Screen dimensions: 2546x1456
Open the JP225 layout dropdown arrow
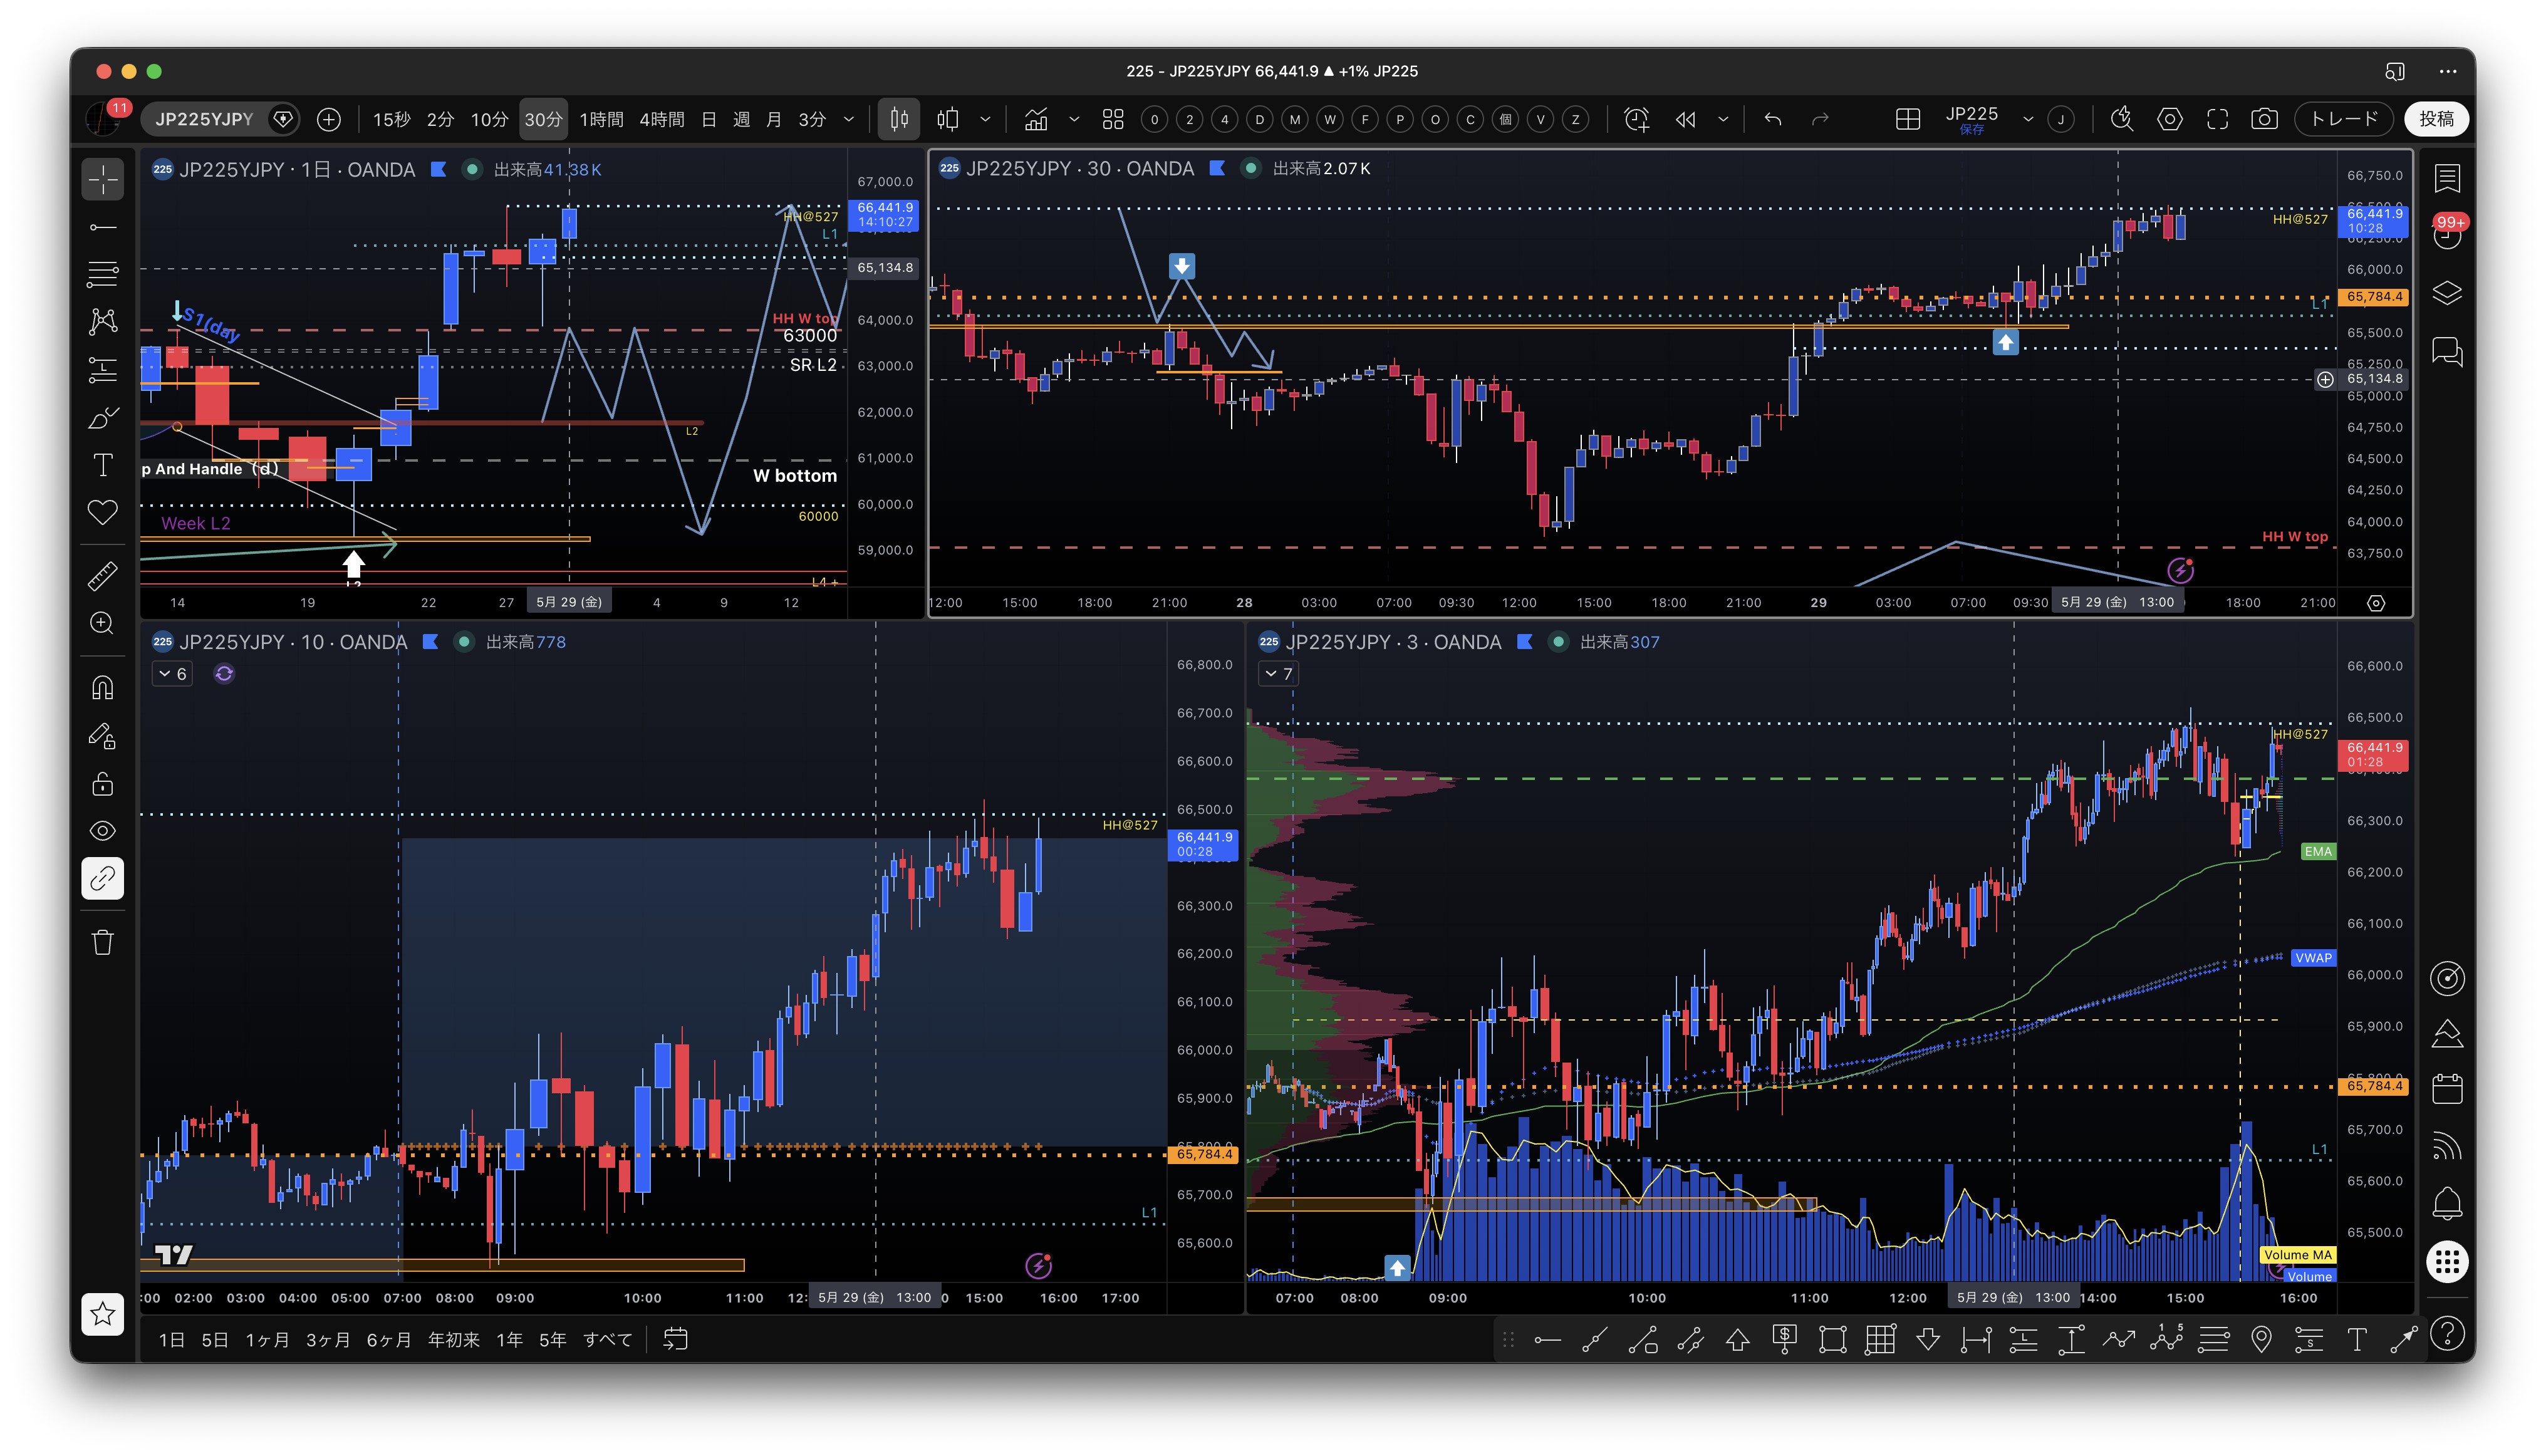click(2028, 119)
